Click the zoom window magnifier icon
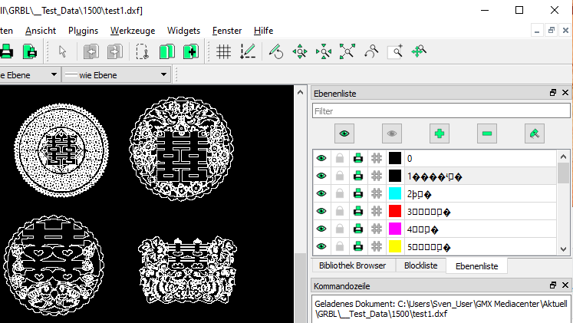This screenshot has width=573, height=323. (x=395, y=51)
